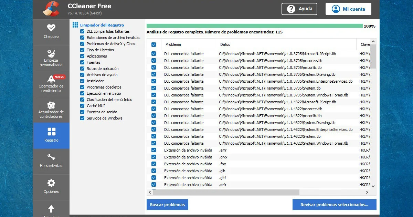Click Buscar problemas button

(167, 204)
